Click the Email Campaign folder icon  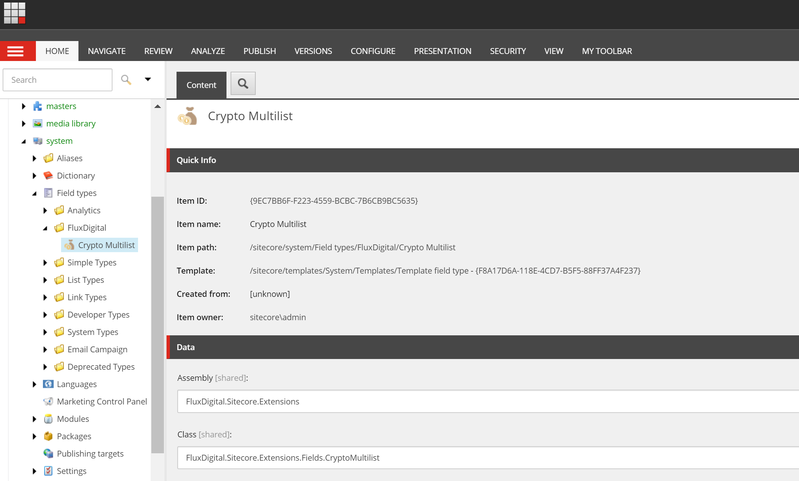(59, 349)
